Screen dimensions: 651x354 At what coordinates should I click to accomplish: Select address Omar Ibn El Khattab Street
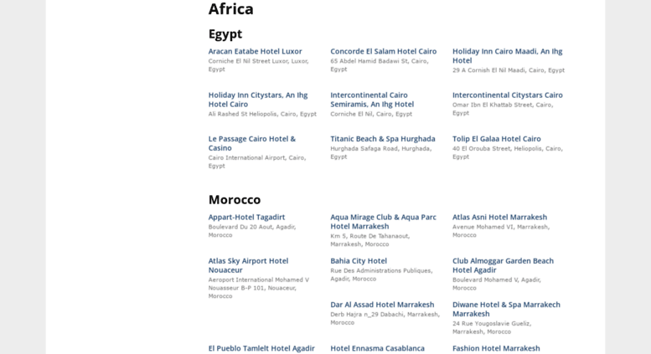pyautogui.click(x=503, y=109)
